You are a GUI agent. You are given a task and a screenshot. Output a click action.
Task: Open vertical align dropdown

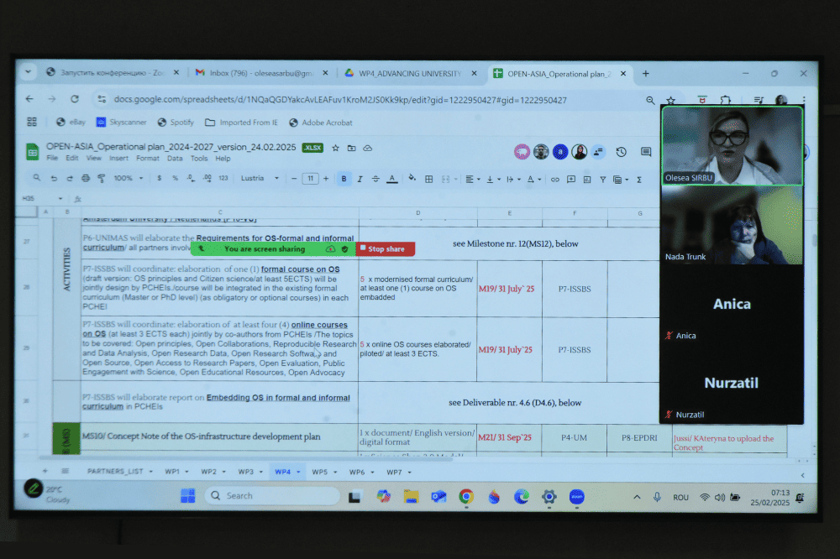493,180
